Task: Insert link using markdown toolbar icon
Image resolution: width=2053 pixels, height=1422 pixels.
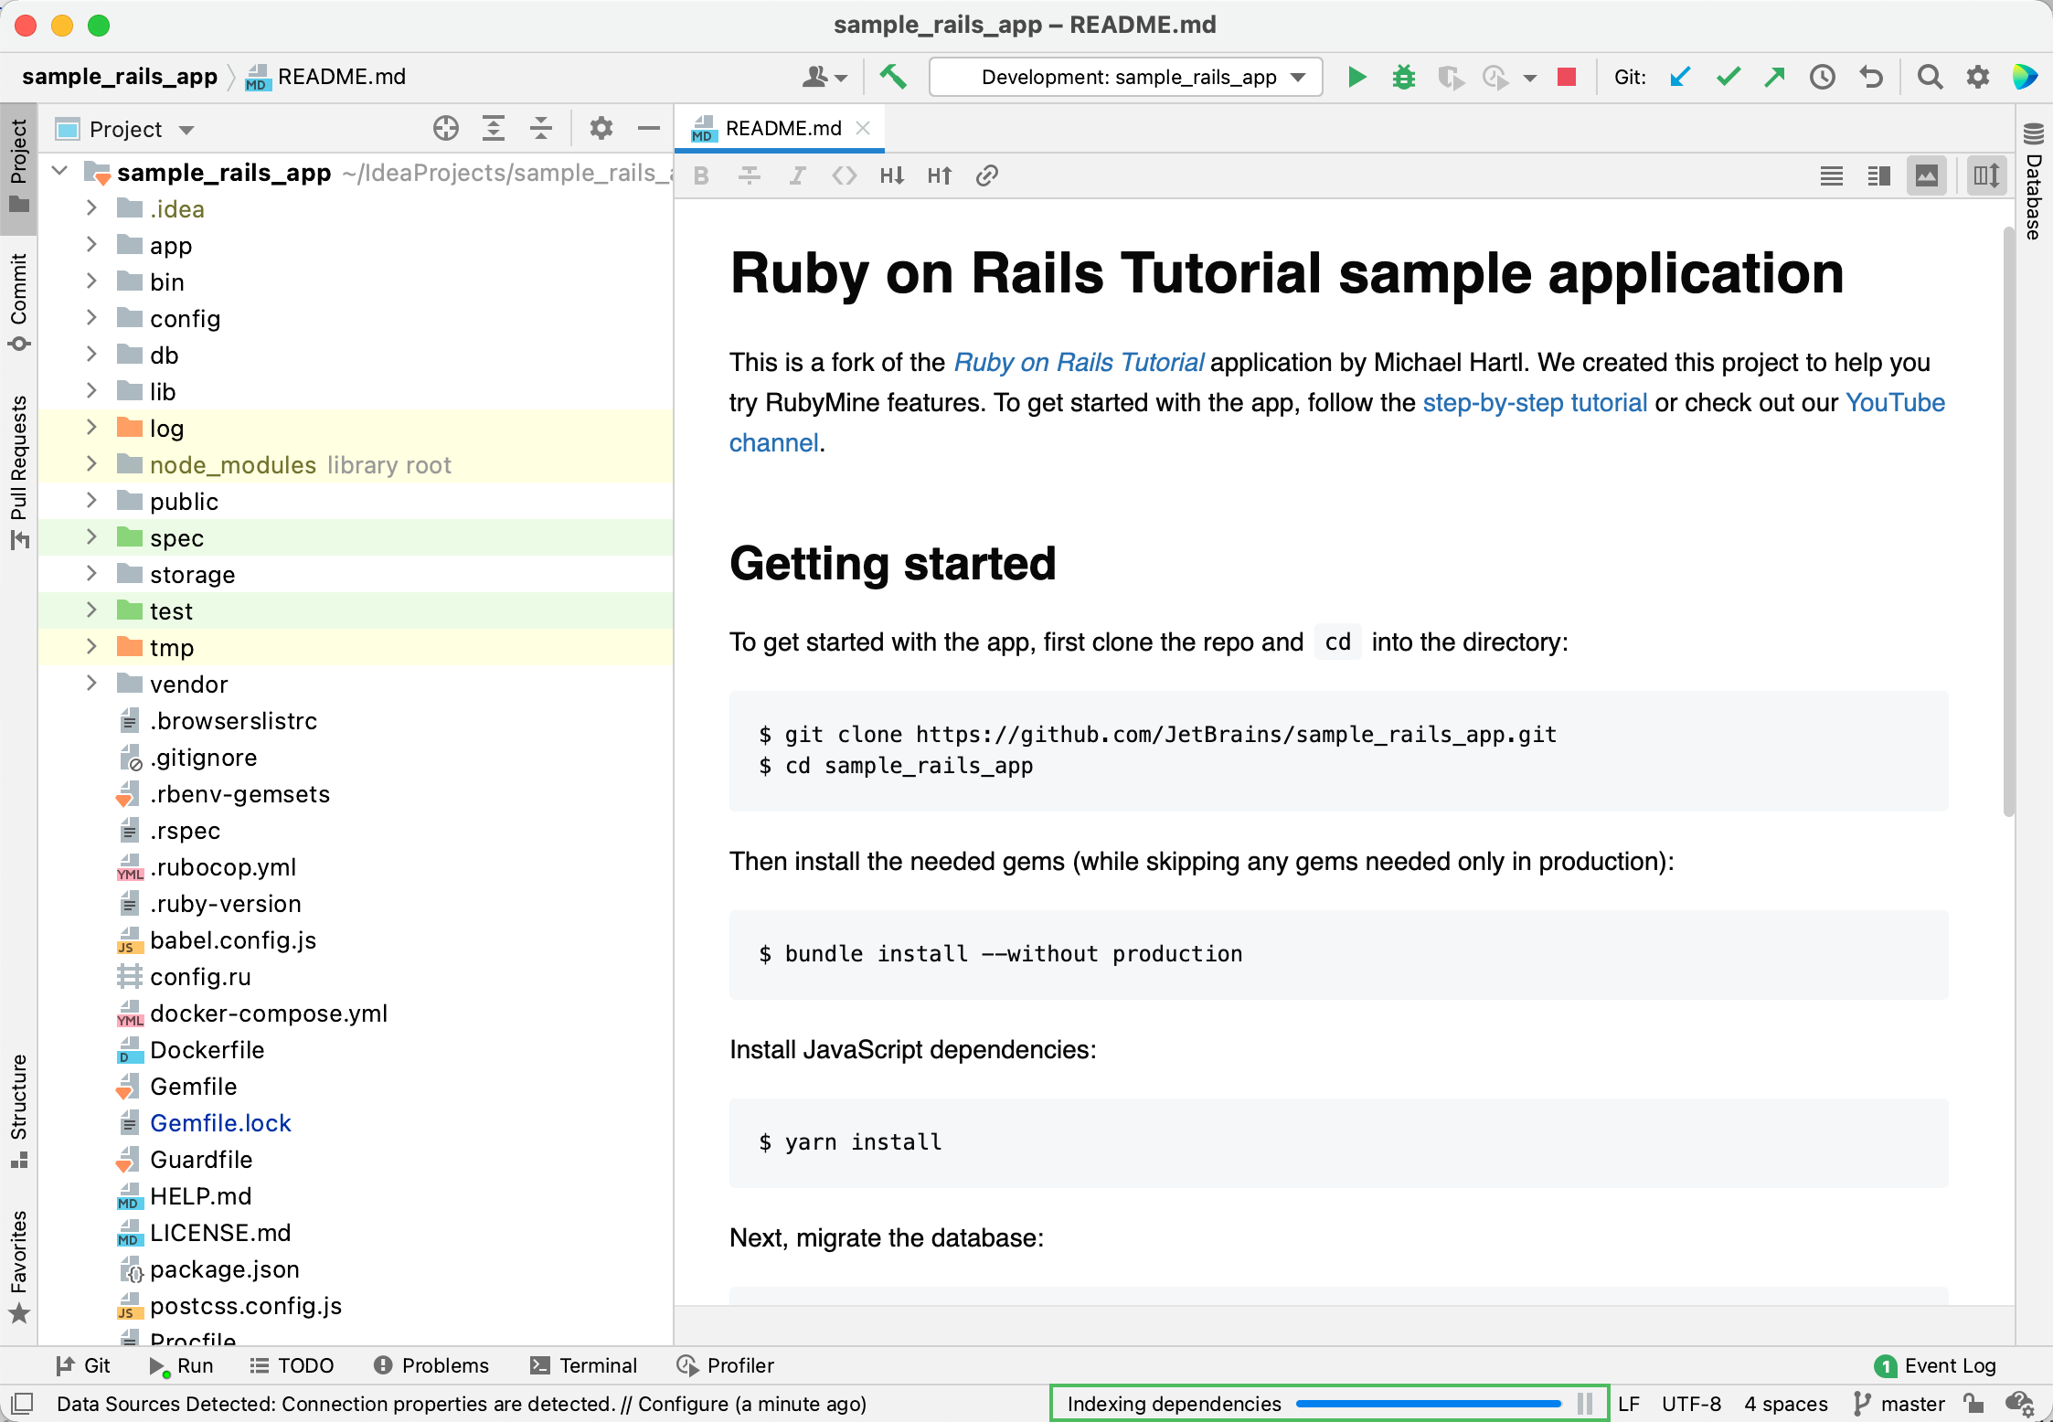Action: (986, 175)
